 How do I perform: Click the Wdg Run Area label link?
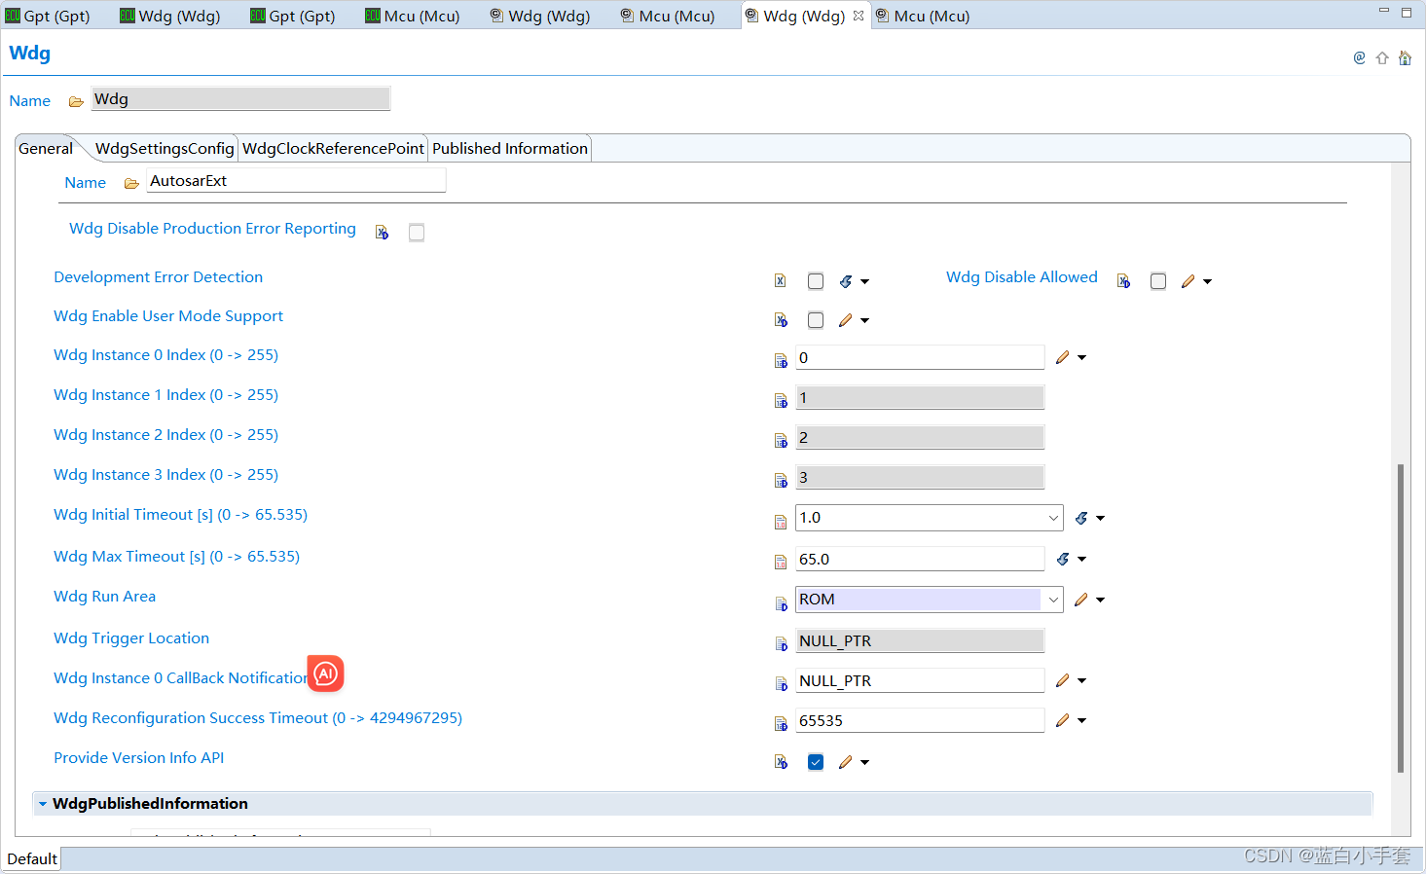tap(104, 597)
